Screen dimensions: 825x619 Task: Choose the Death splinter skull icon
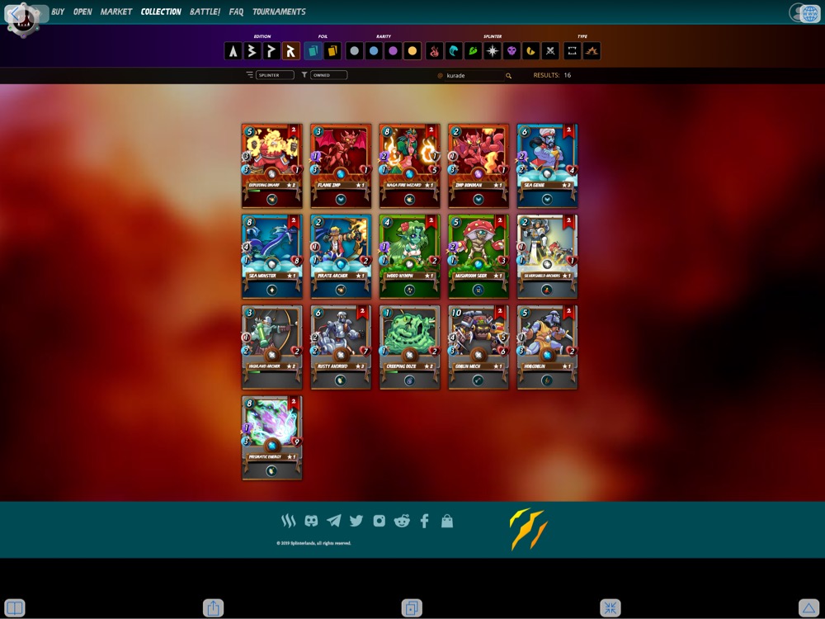click(511, 51)
